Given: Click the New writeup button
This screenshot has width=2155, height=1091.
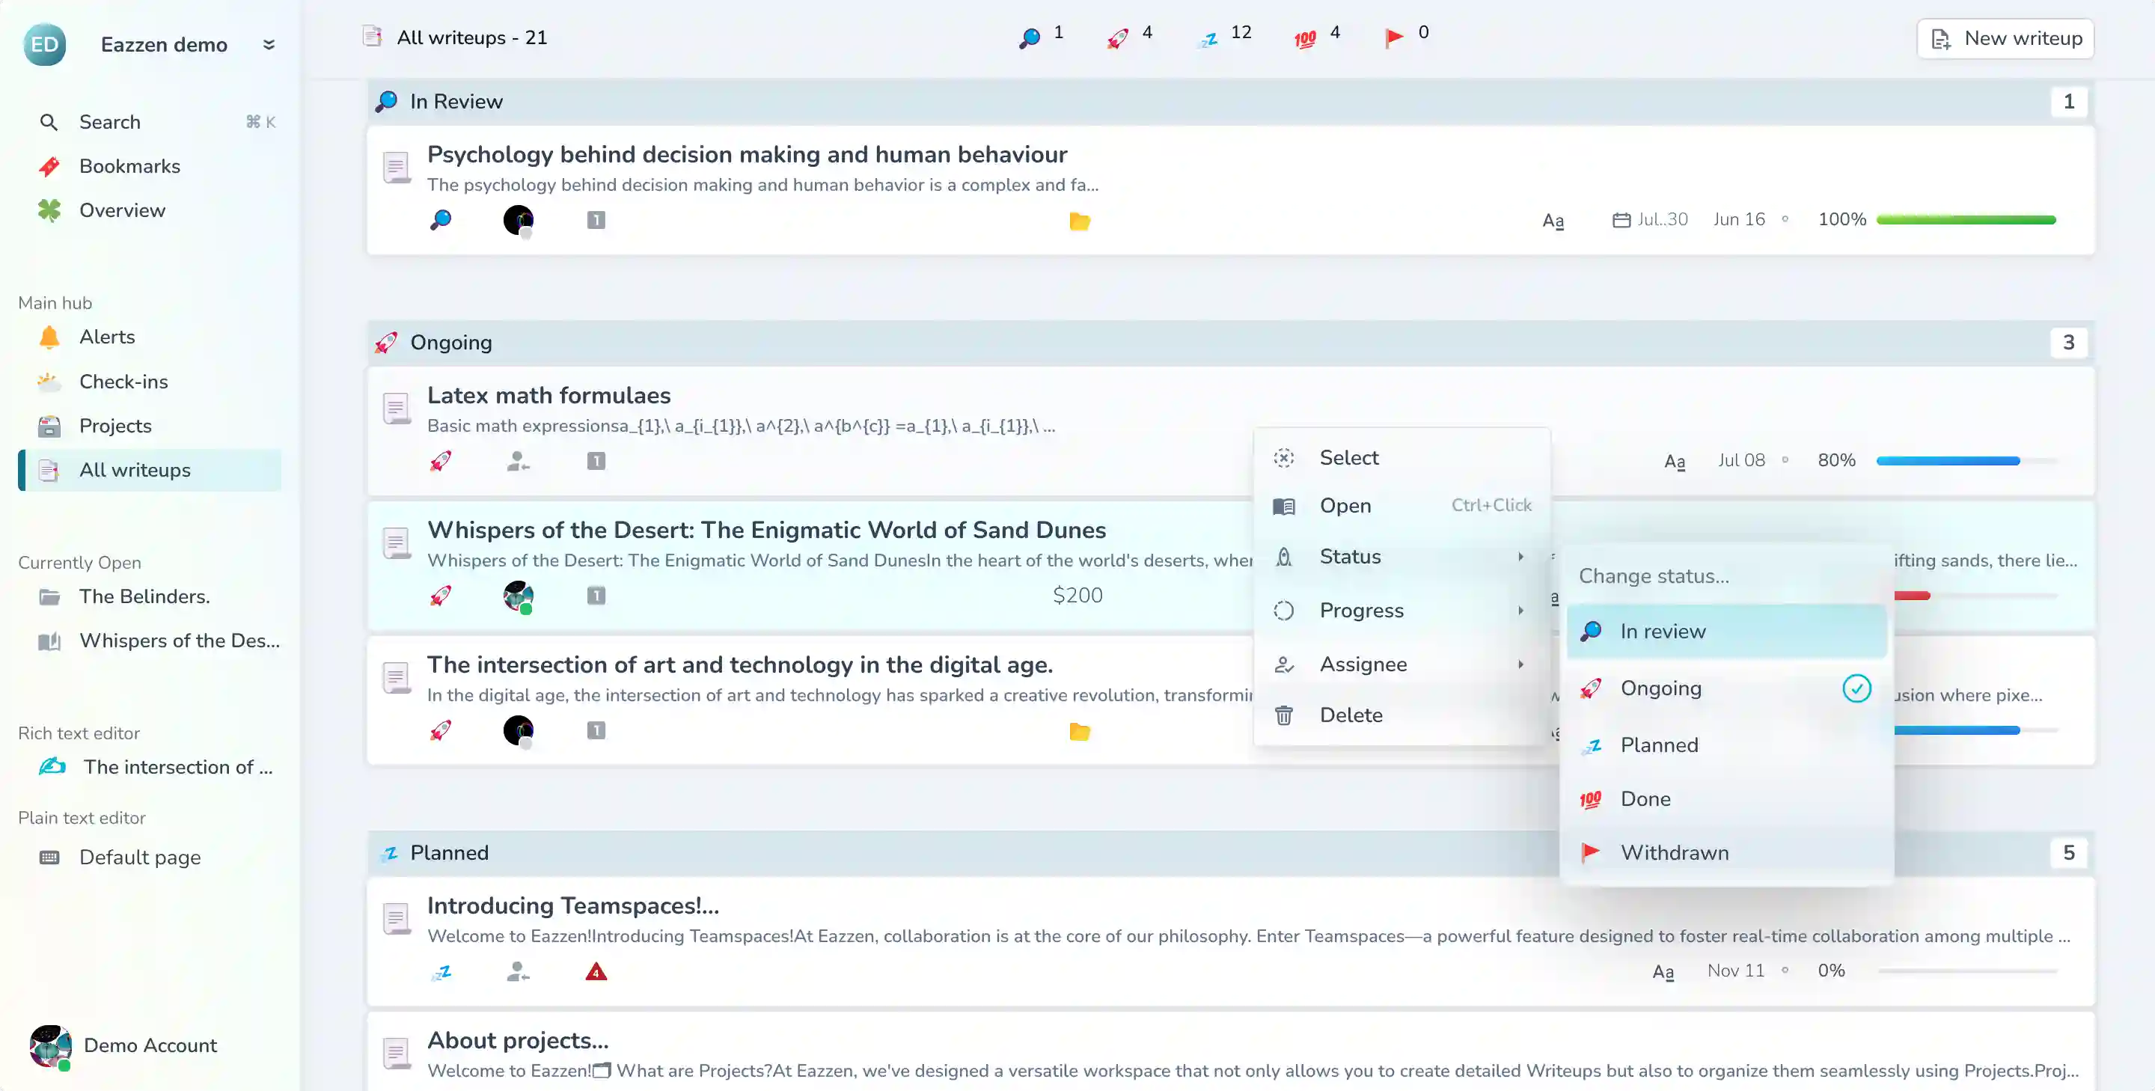Looking at the screenshot, I should coord(2005,38).
